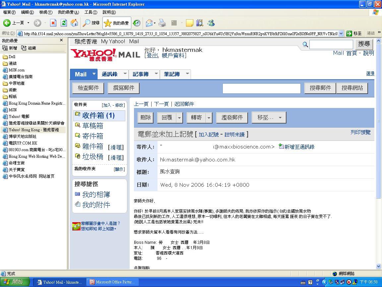Click the 檢查郵件 check mail button
Screen dimensions: 382x287
click(x=88, y=88)
